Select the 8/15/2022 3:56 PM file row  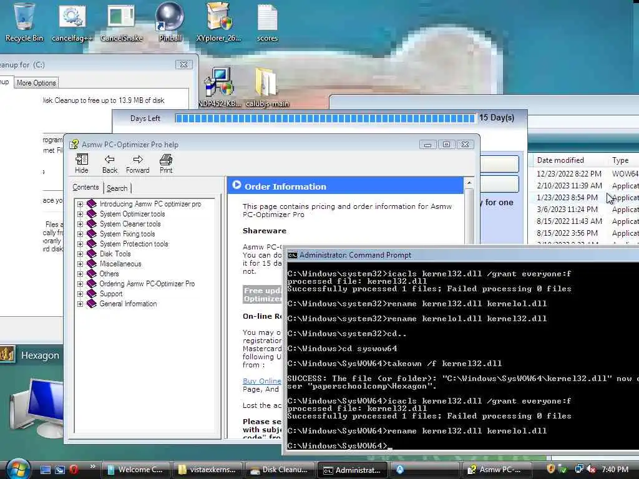click(x=585, y=233)
